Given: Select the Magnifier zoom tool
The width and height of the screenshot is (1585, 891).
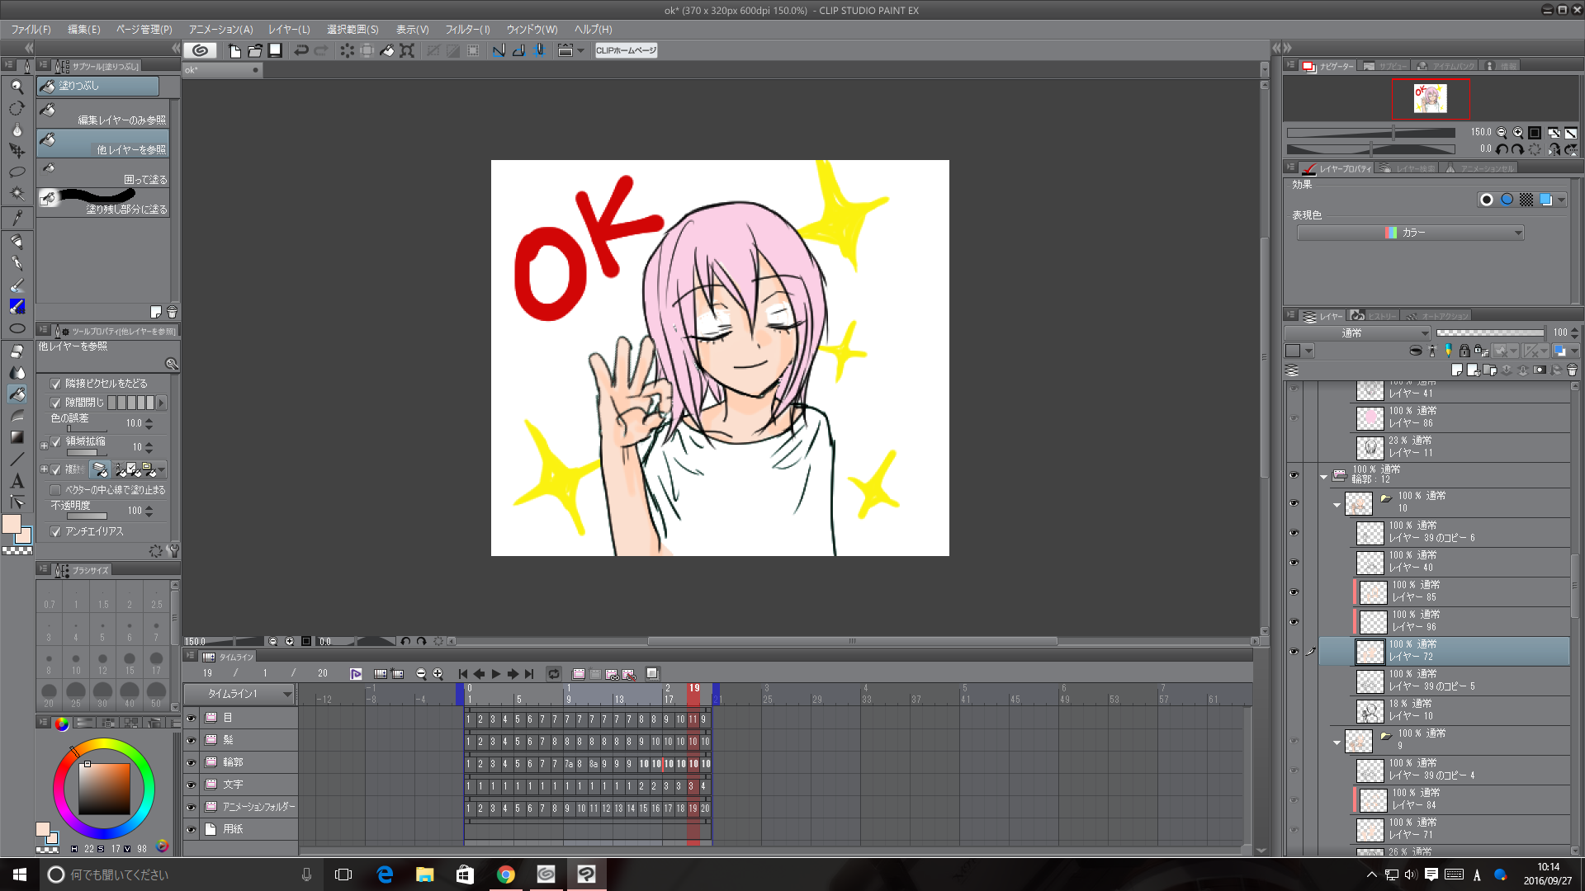Looking at the screenshot, I should click(17, 87).
